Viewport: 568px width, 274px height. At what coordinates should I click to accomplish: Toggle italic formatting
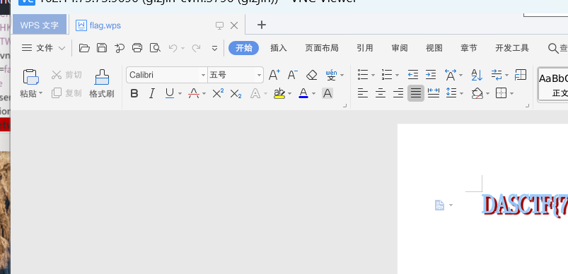(x=152, y=94)
